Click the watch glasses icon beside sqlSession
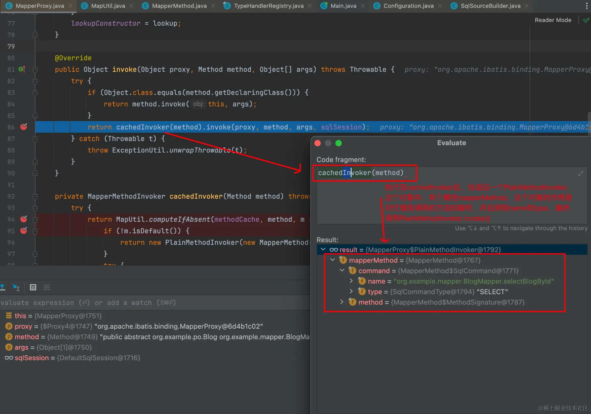Screen dimensions: 591x414 point(9,358)
